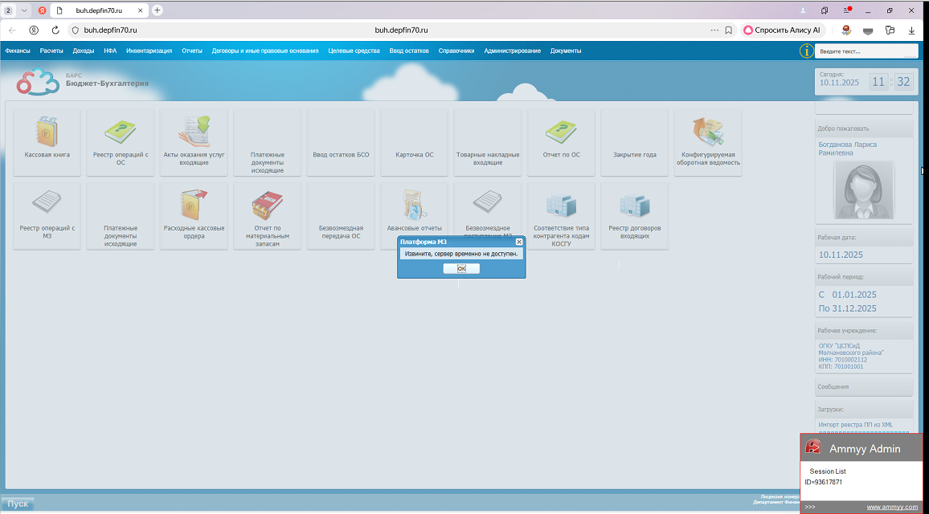Open browser downloads arrow icon

(x=912, y=31)
